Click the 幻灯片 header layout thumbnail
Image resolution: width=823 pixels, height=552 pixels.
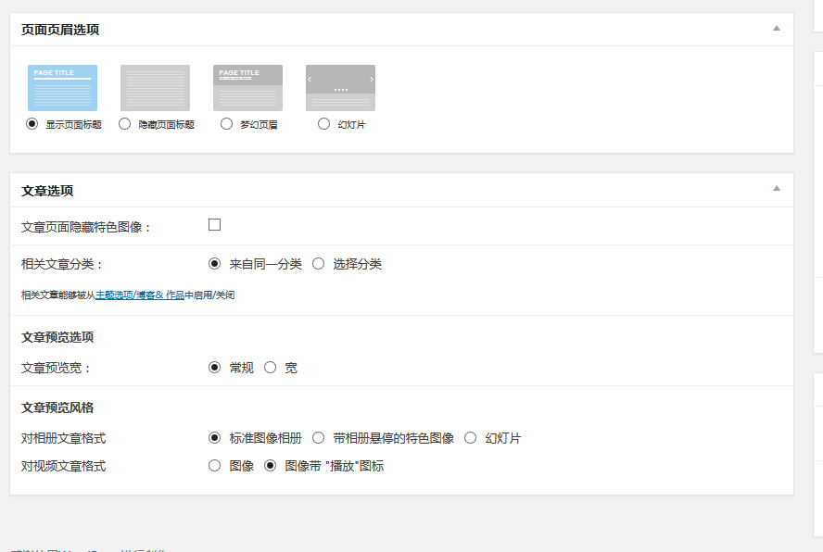tap(340, 88)
